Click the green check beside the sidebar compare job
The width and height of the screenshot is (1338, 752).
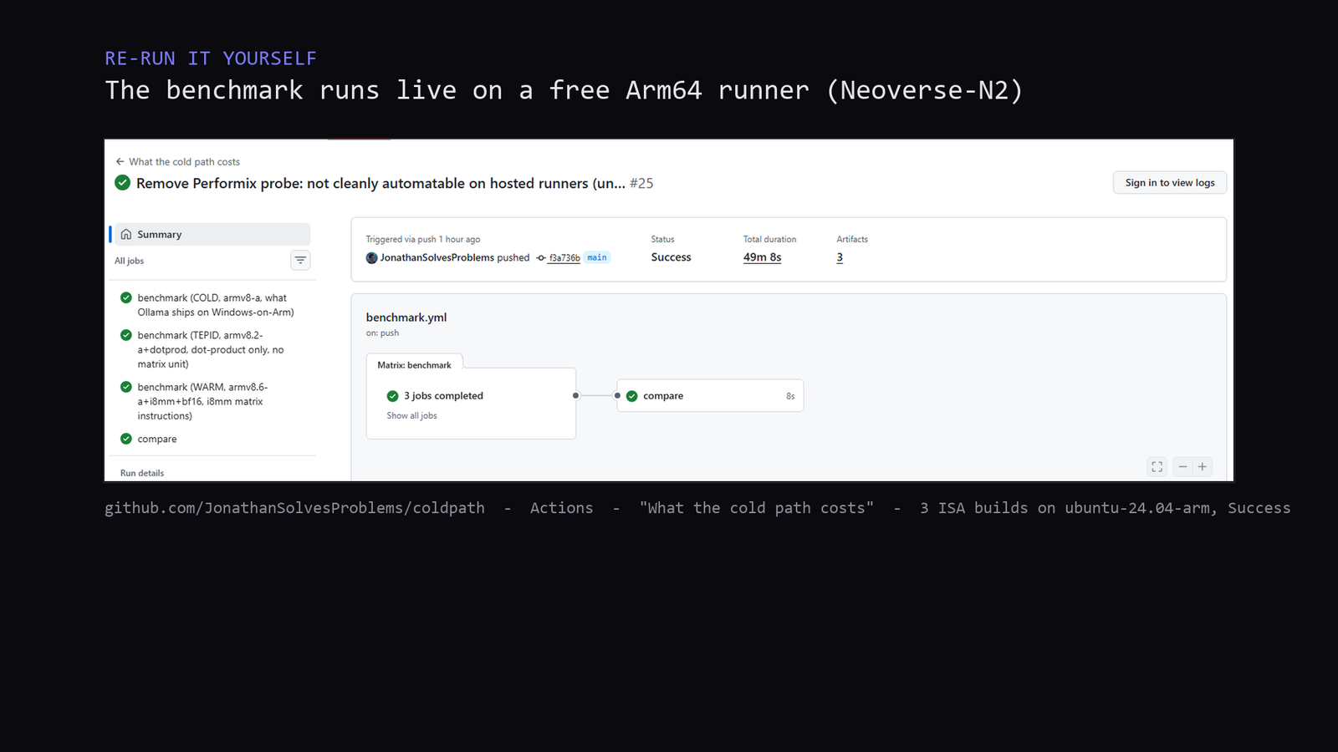pyautogui.click(x=126, y=439)
